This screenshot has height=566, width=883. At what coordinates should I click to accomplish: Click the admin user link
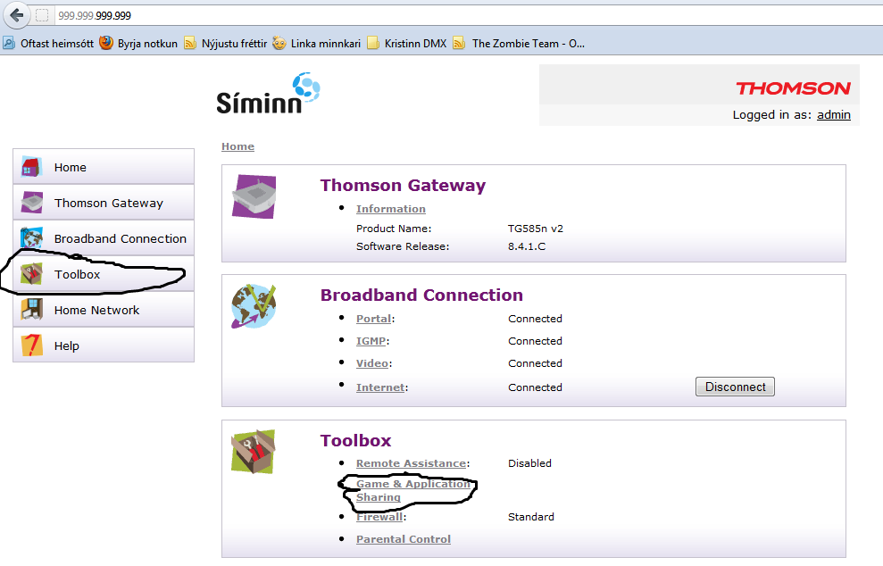(x=833, y=115)
